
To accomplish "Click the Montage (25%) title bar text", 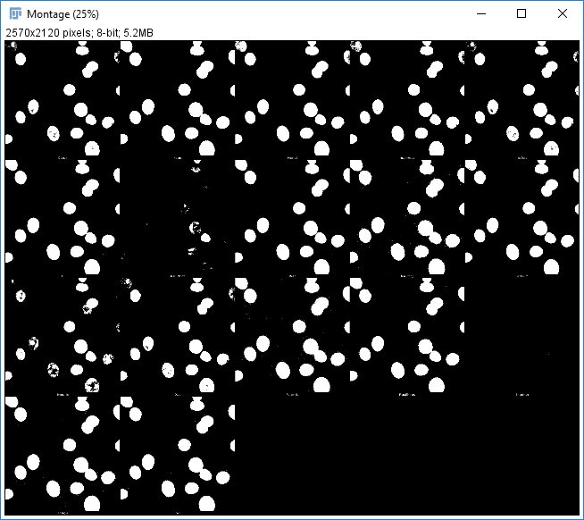I will point(63,14).
